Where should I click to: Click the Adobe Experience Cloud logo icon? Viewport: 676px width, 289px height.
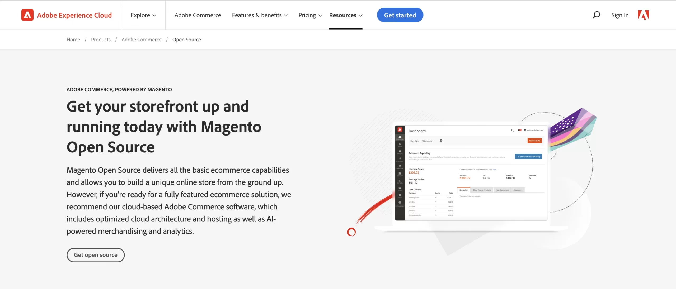[27, 15]
